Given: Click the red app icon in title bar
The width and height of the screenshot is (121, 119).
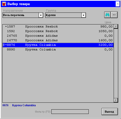Looking at the screenshot, I should (x=4, y=4).
